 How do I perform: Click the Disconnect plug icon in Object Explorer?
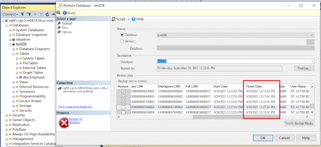point(29,14)
